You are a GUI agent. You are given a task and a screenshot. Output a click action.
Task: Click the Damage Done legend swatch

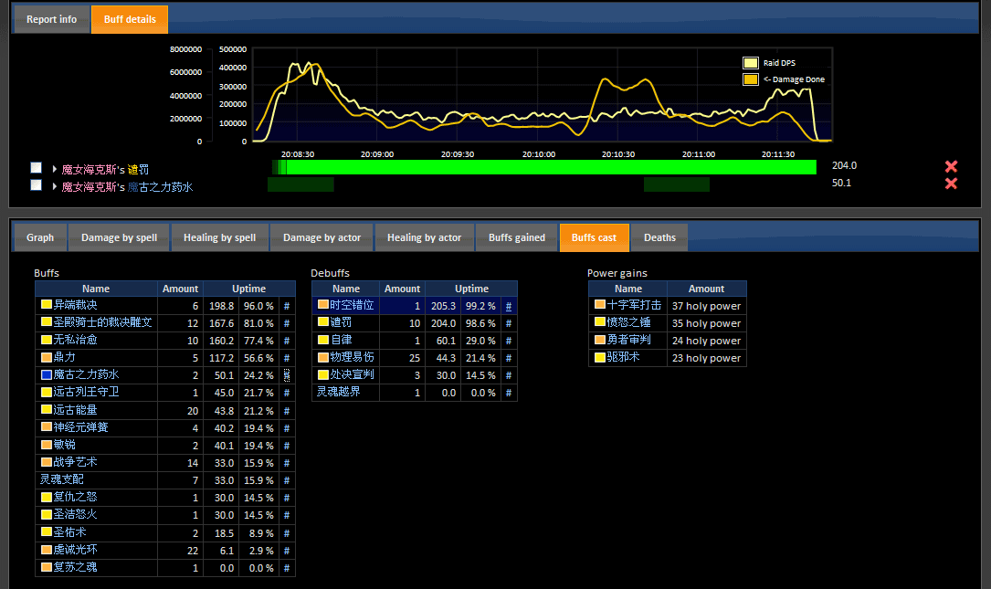pos(750,79)
